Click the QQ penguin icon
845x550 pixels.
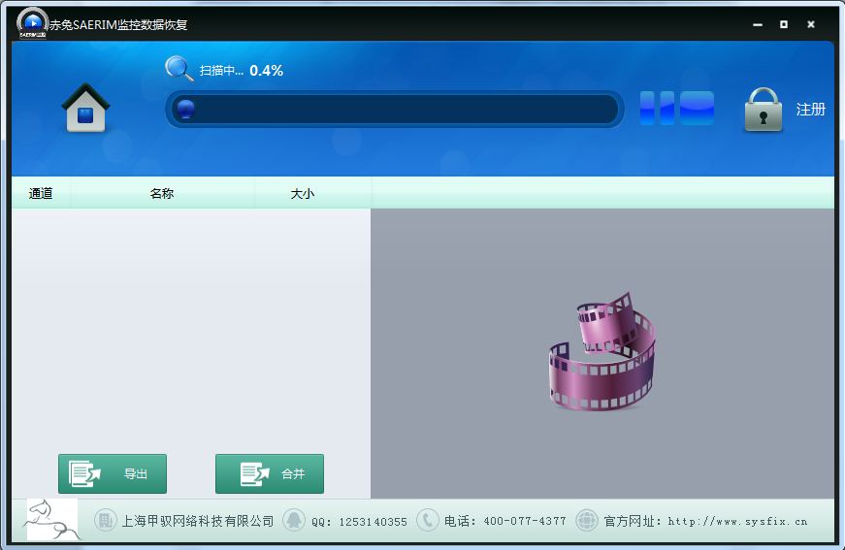294,520
